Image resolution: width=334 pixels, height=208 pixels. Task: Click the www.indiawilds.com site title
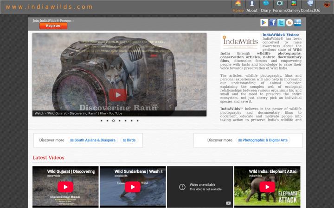pyautogui.click(x=49, y=7)
